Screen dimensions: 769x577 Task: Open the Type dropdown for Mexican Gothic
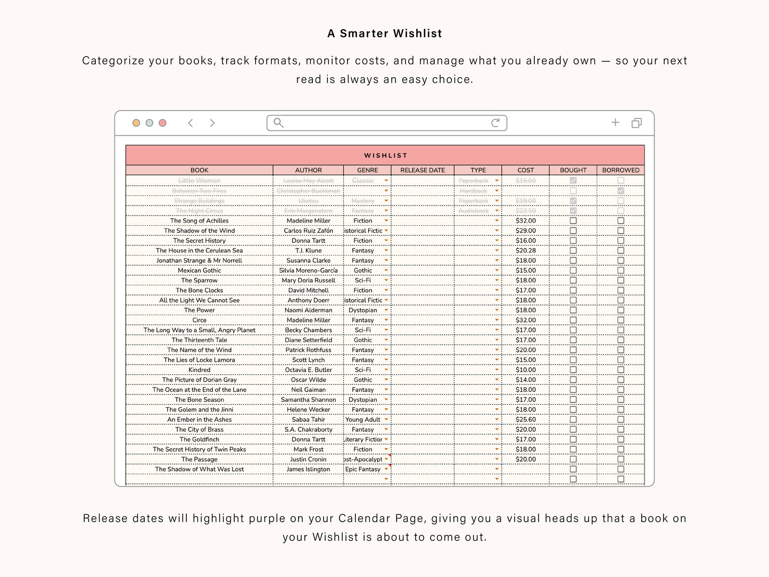click(x=496, y=270)
